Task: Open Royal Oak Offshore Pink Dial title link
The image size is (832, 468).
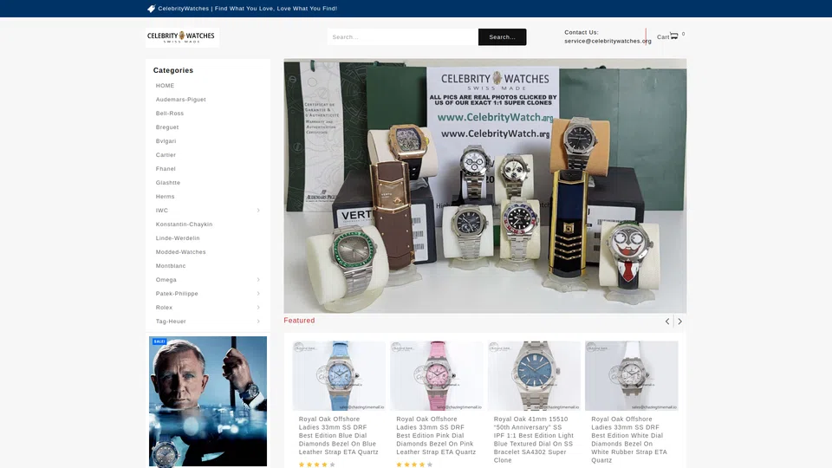Action: [436, 436]
